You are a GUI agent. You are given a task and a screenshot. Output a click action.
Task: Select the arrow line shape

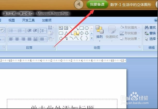(x=77, y=28)
